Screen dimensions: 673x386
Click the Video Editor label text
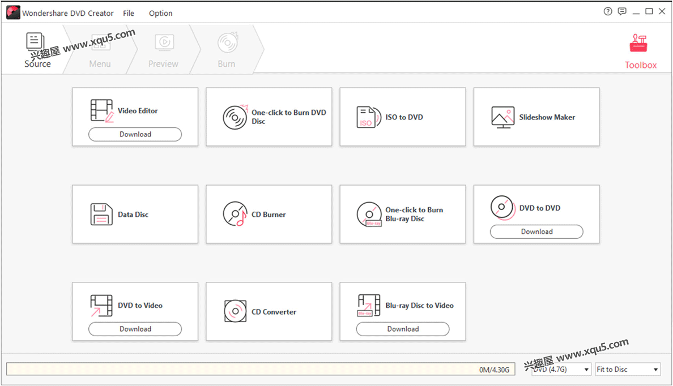pos(138,111)
